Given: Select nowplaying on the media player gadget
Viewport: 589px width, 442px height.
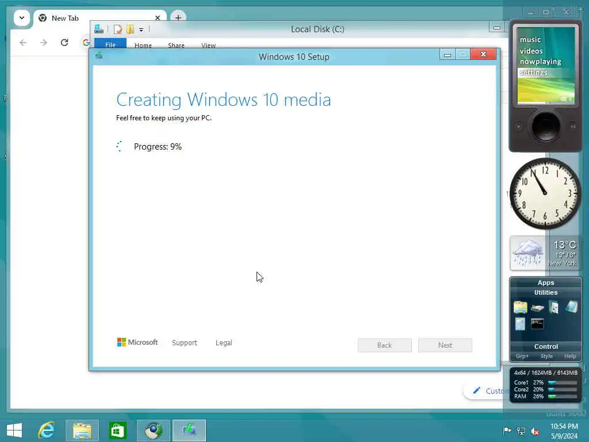Looking at the screenshot, I should 540,62.
